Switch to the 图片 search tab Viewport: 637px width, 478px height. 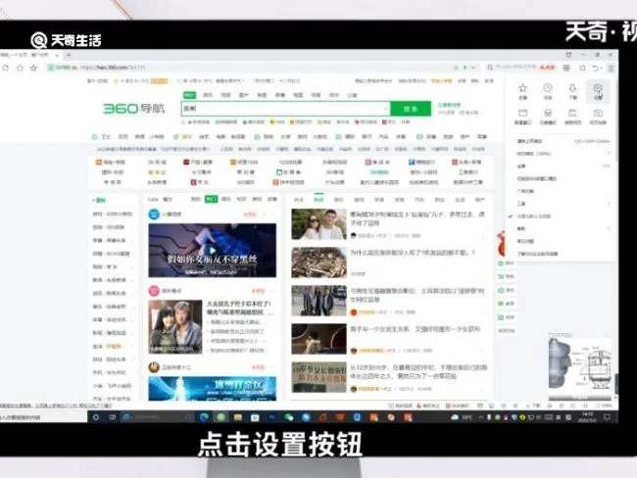point(244,95)
